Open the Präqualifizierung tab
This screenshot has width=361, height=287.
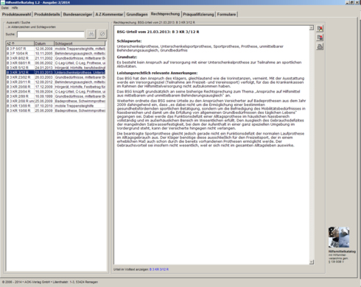198,15
